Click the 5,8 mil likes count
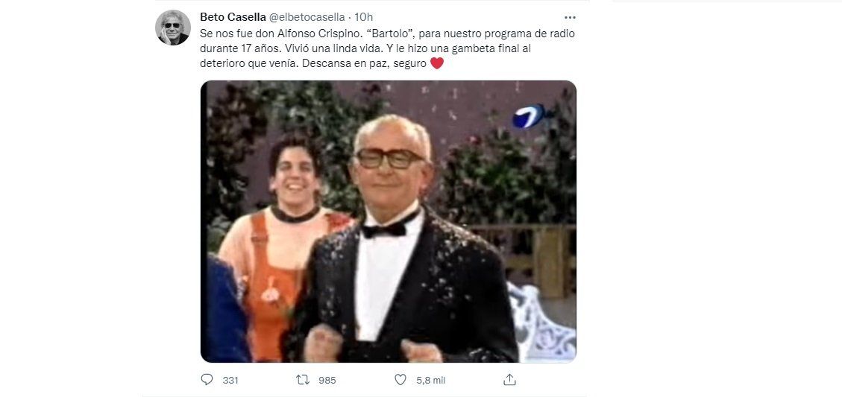Viewport: 842px width, 397px height. [430, 381]
